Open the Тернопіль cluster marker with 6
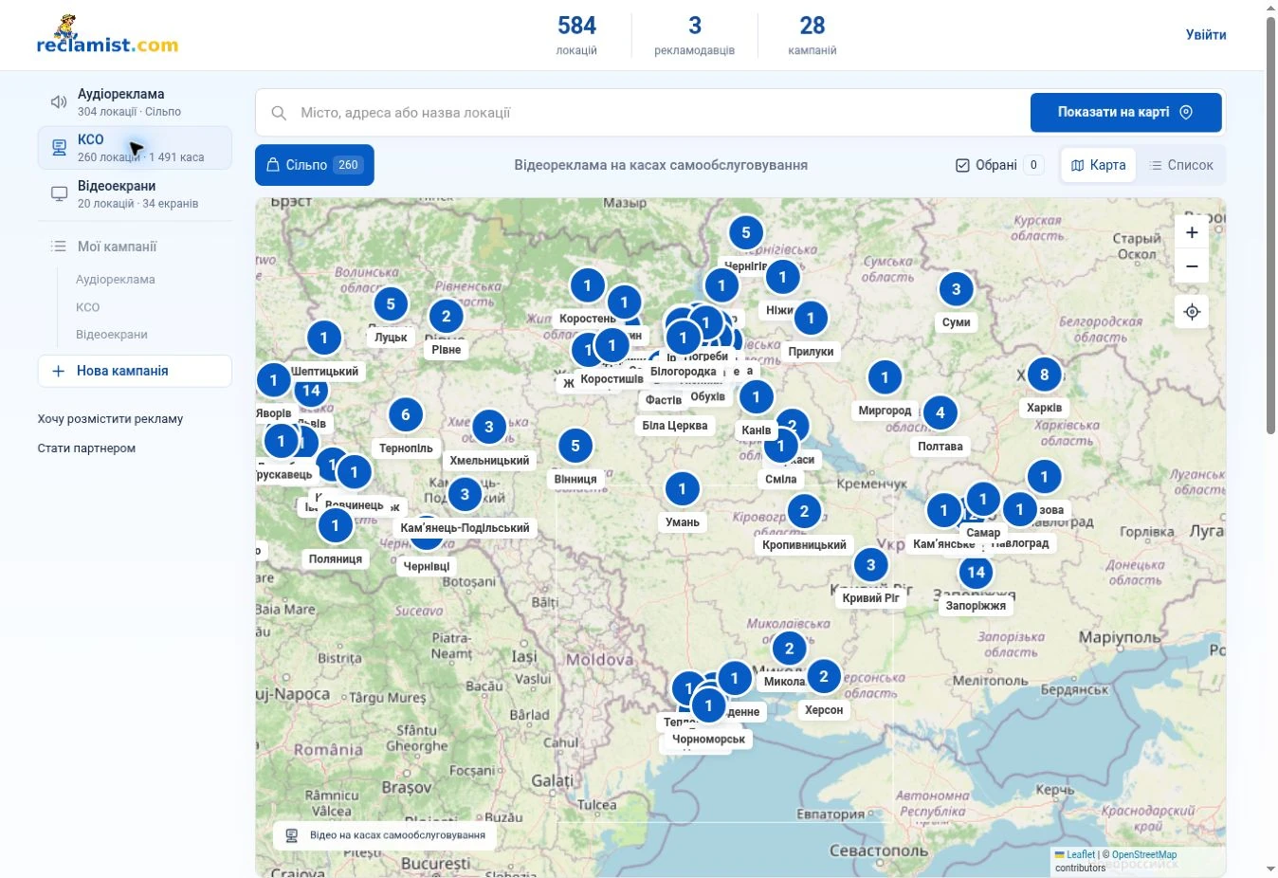The height and width of the screenshot is (878, 1278). (406, 415)
